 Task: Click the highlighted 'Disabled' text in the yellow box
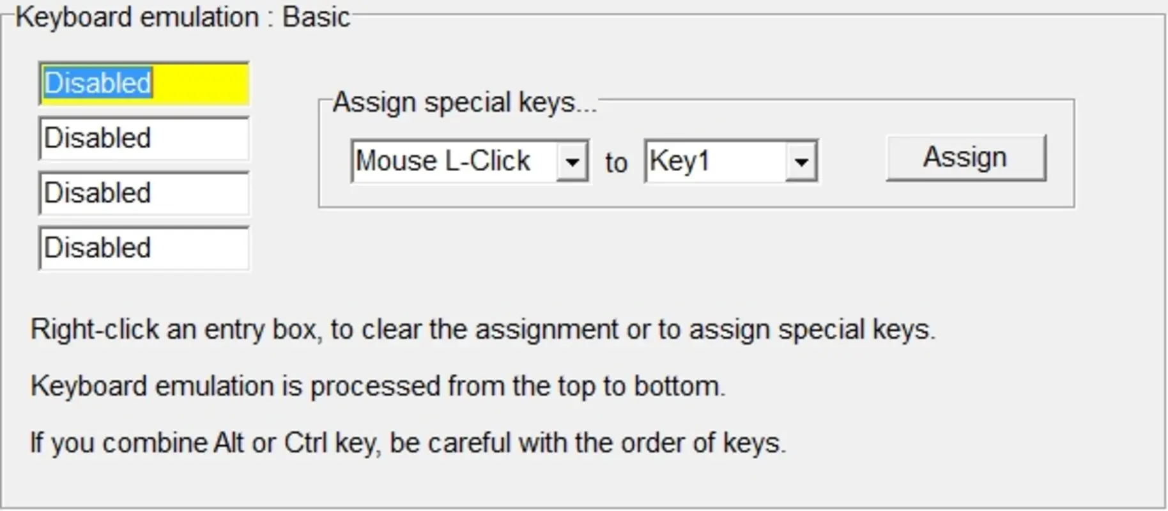click(97, 84)
